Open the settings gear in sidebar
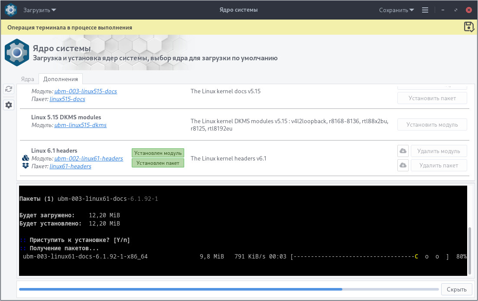Viewport: 478px width, 301px height. point(9,105)
